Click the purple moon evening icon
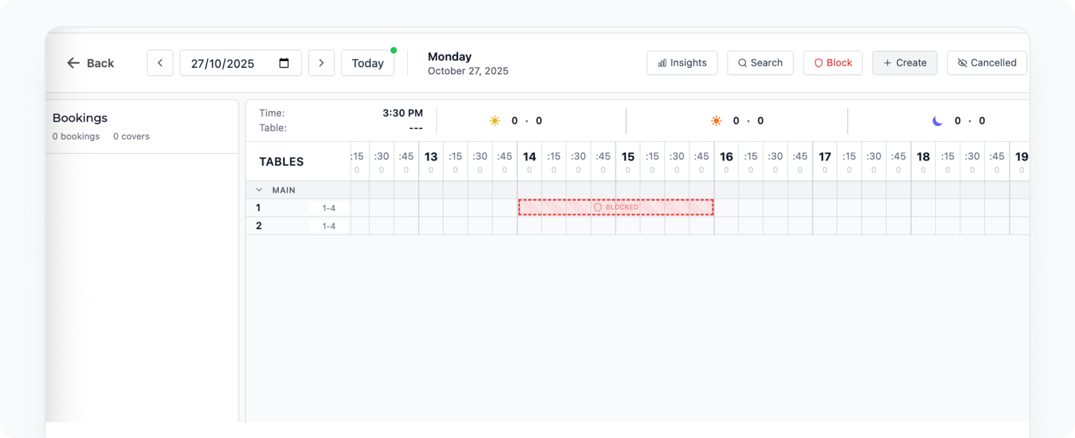This screenshot has height=438, width=1075. 937,121
